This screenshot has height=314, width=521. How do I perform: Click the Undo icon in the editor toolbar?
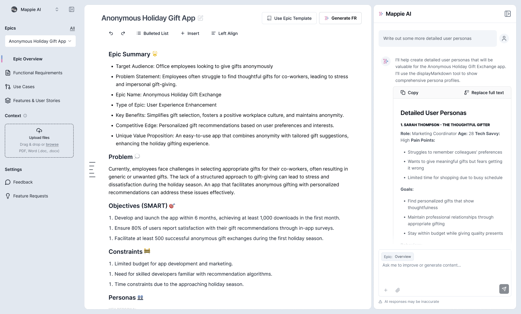tap(111, 33)
